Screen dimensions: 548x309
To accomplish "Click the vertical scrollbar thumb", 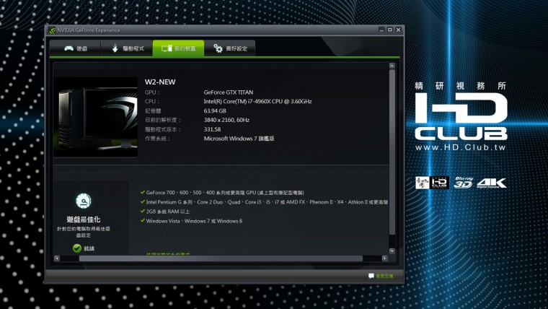I will coord(392,152).
